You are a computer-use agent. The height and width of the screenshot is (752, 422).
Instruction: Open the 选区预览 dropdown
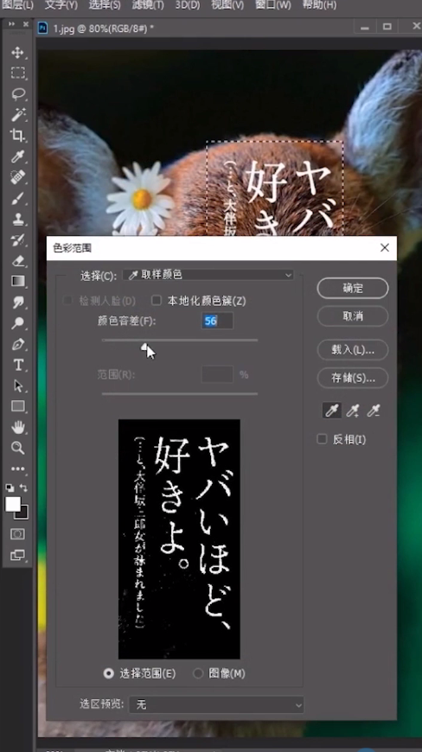216,704
